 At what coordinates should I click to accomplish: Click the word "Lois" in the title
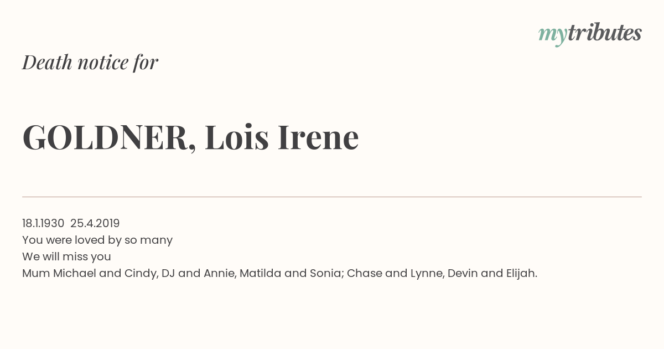coord(237,137)
